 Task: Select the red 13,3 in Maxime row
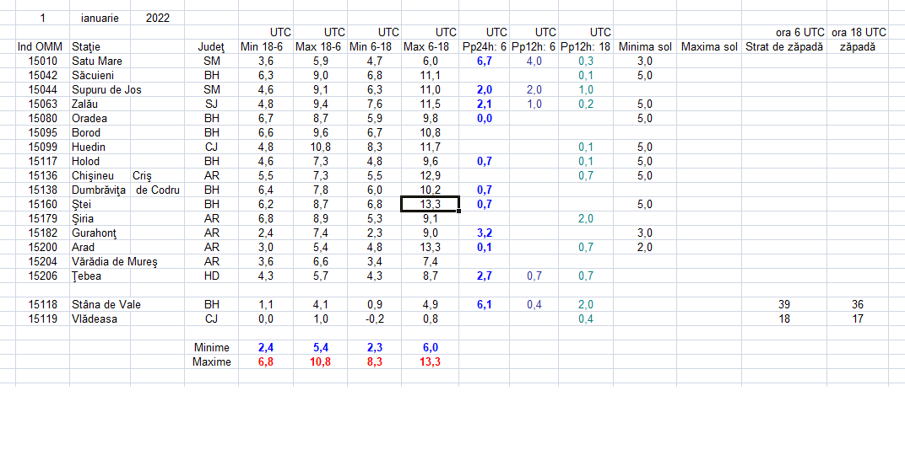click(430, 362)
